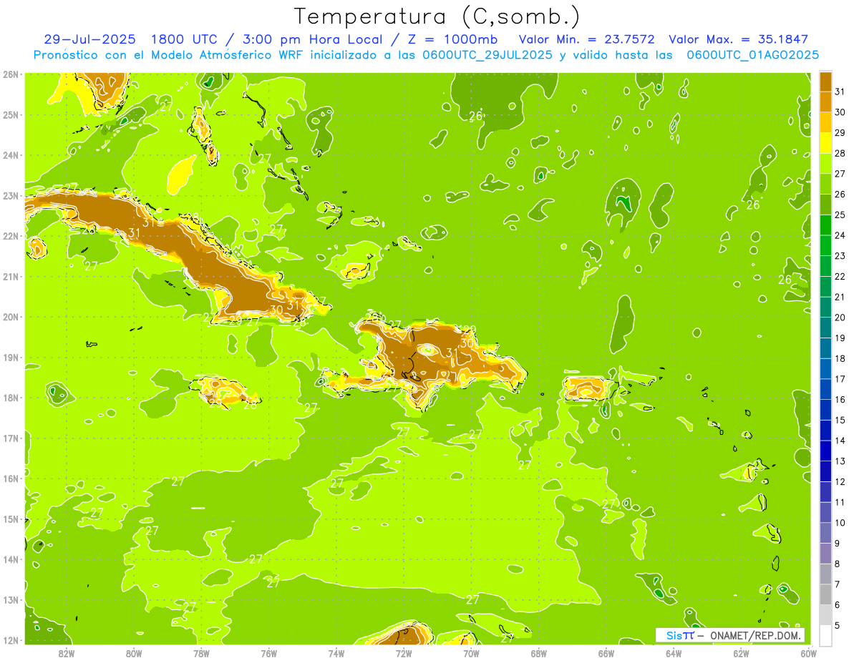Click the 72W longitude axis label

pyautogui.click(x=404, y=653)
